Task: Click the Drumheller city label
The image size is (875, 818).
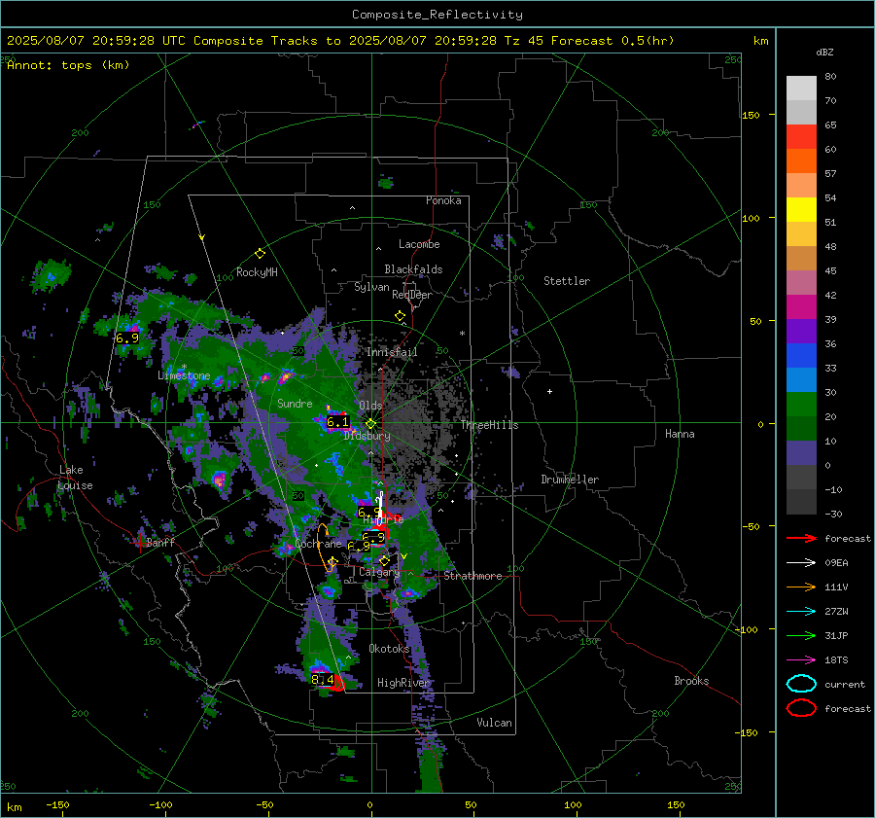Action: coord(570,480)
